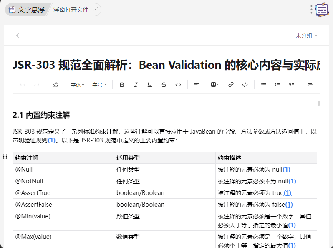Viewport: 333px width, 248px height.
Task: Select the clear formatting eraser icon
Action: point(55,85)
